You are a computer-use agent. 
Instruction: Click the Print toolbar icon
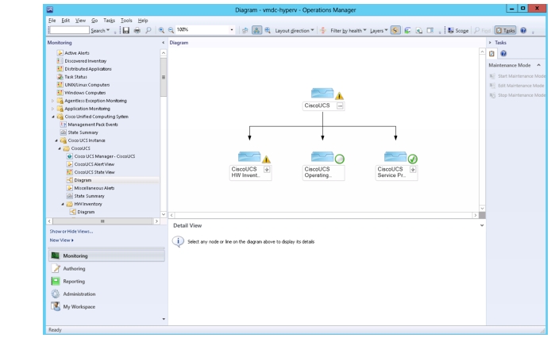click(137, 31)
